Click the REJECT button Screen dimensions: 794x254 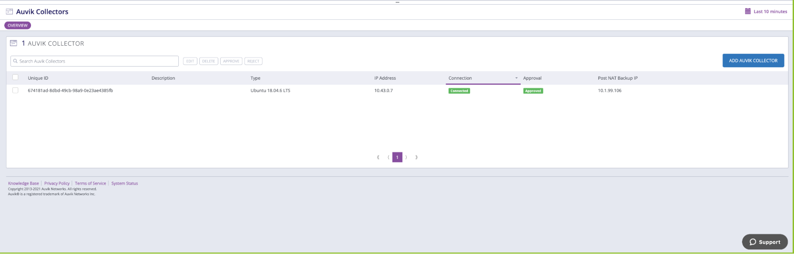(x=253, y=61)
